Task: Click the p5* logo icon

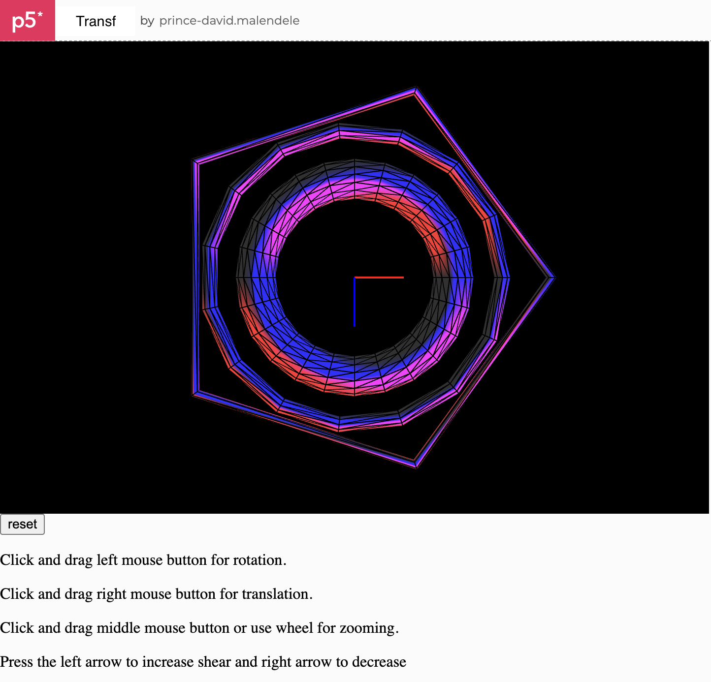Action: coord(28,20)
